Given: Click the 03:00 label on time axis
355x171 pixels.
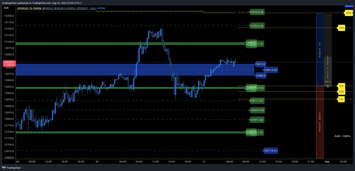Looking at the screenshot, I should [x=343, y=162].
